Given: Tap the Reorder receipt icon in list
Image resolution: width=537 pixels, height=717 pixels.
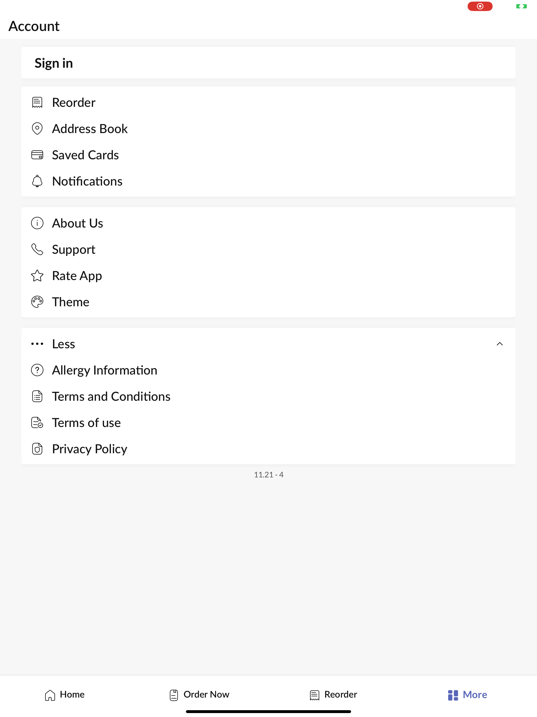Looking at the screenshot, I should pyautogui.click(x=37, y=102).
